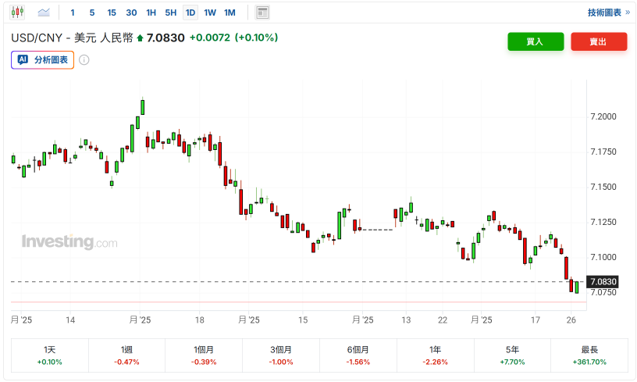The height and width of the screenshot is (382, 637).
Task: Choose the 1D timeframe
Action: [190, 12]
